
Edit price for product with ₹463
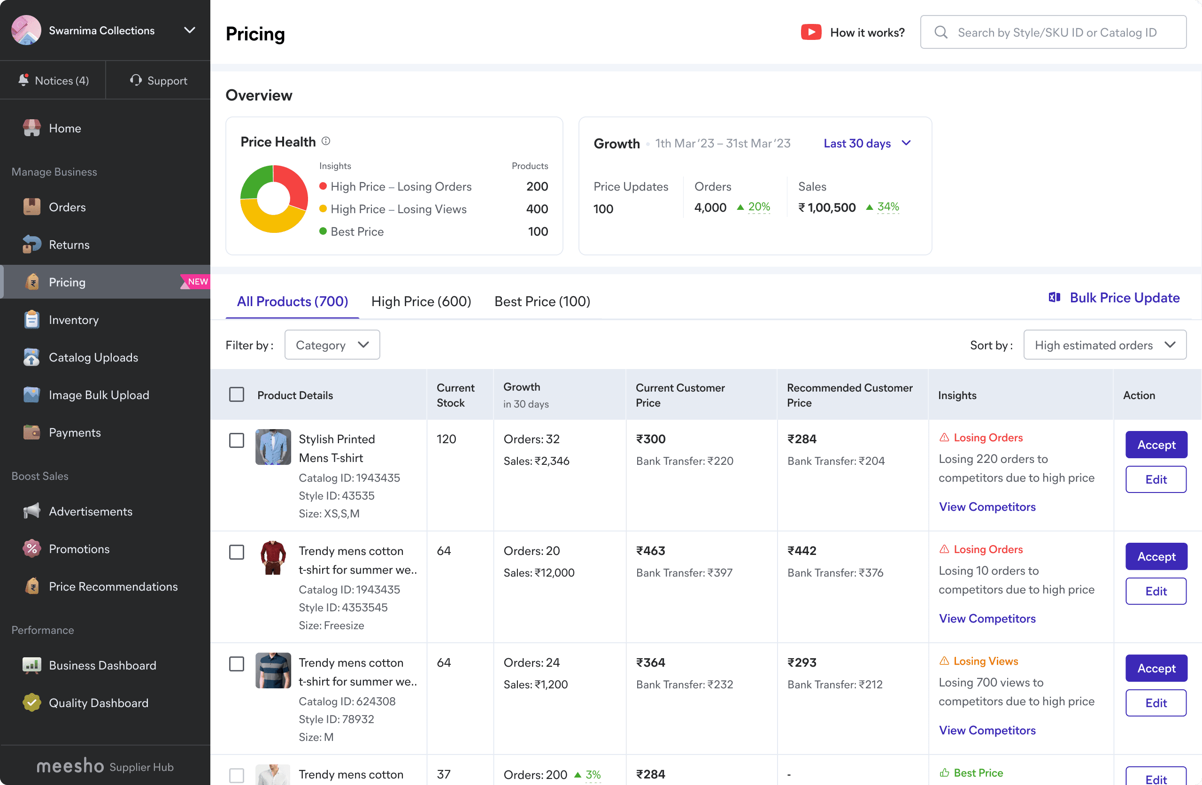[x=1156, y=591]
